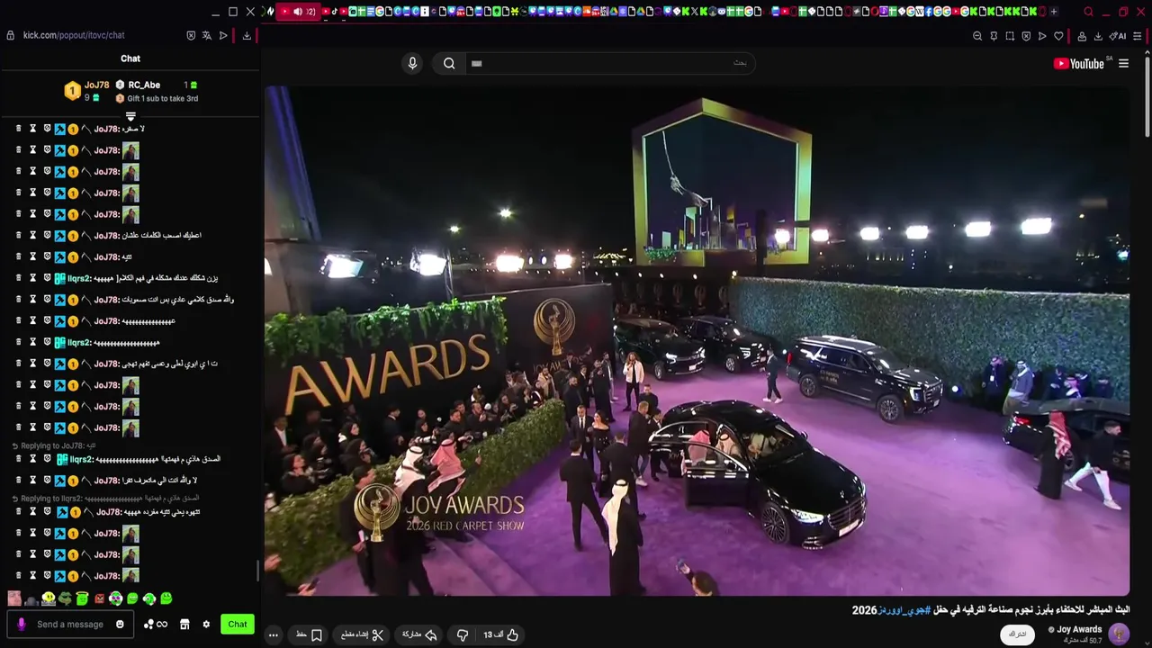The height and width of the screenshot is (648, 1152).
Task: Open the Joy Awards channel name
Action: pos(1079,629)
